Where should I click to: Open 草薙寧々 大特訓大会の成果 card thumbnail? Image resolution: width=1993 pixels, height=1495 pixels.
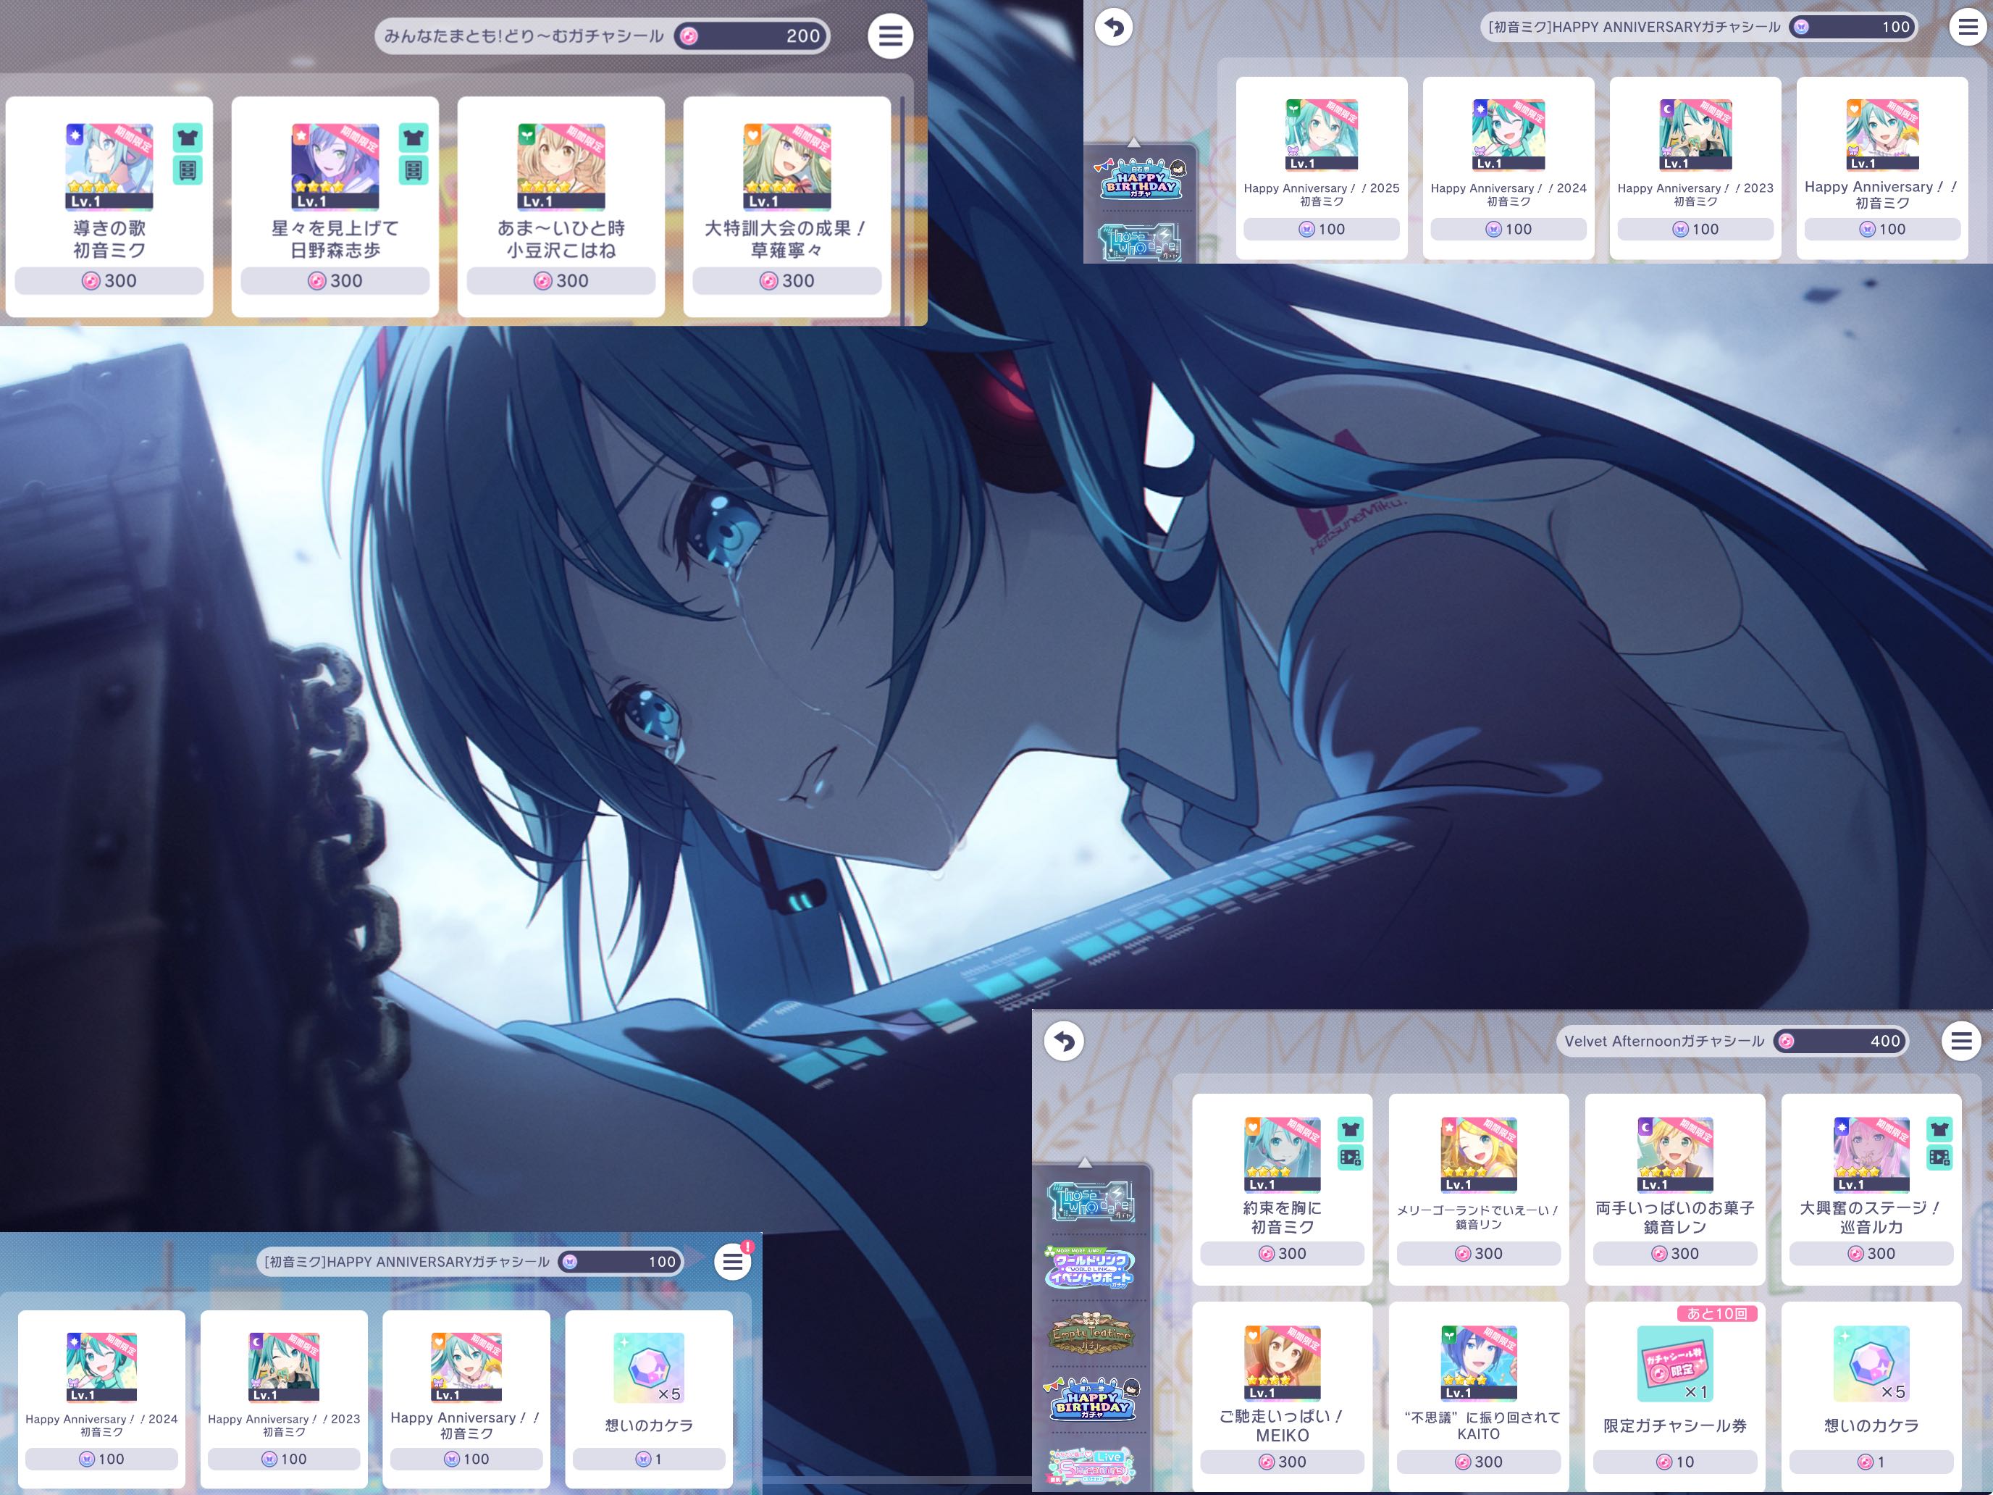(x=786, y=167)
